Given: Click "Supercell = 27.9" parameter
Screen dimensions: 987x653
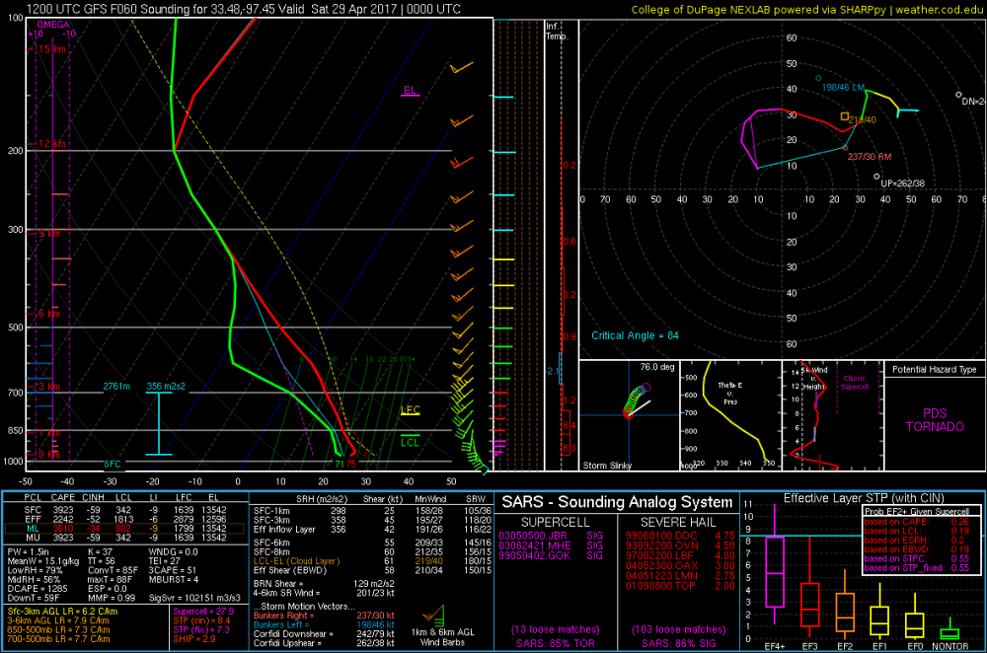Looking at the screenshot, I should [203, 612].
